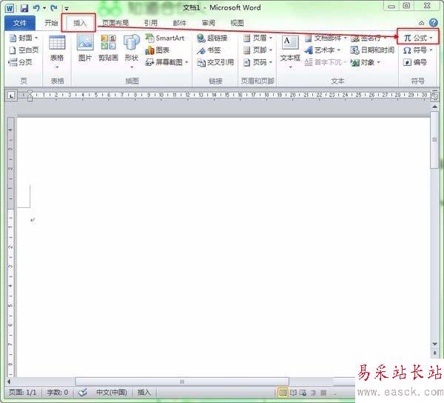
Task: Click the horizontal scrollbar thumb
Action: (182, 382)
